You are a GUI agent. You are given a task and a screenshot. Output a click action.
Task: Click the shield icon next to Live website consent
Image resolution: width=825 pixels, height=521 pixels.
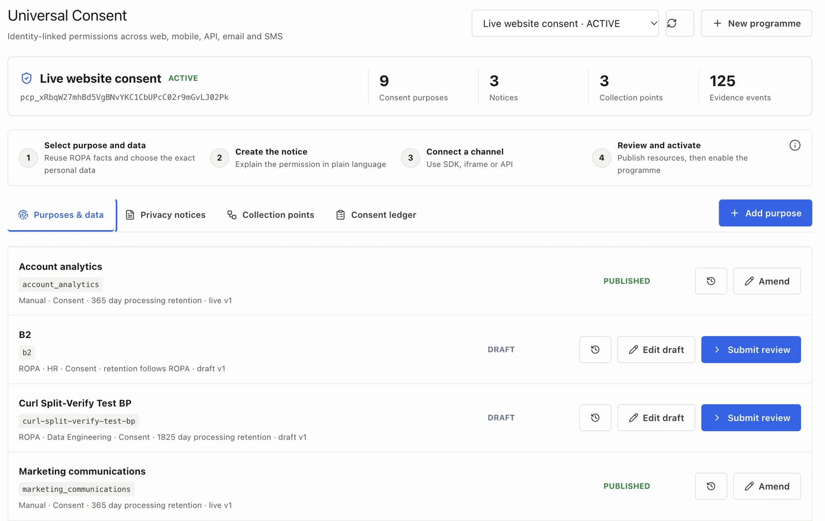27,78
